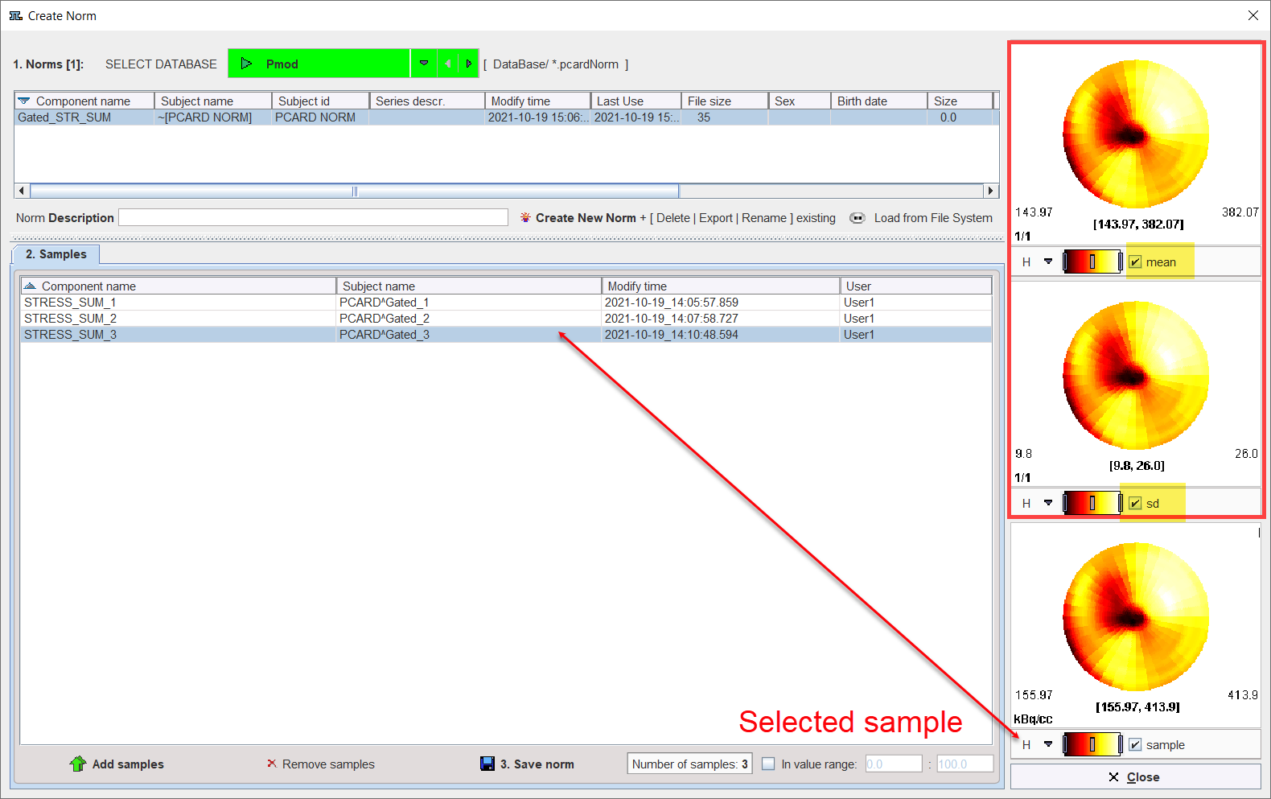This screenshot has width=1271, height=799.
Task: Open the database selection dropdown arrow
Action: 424,64
